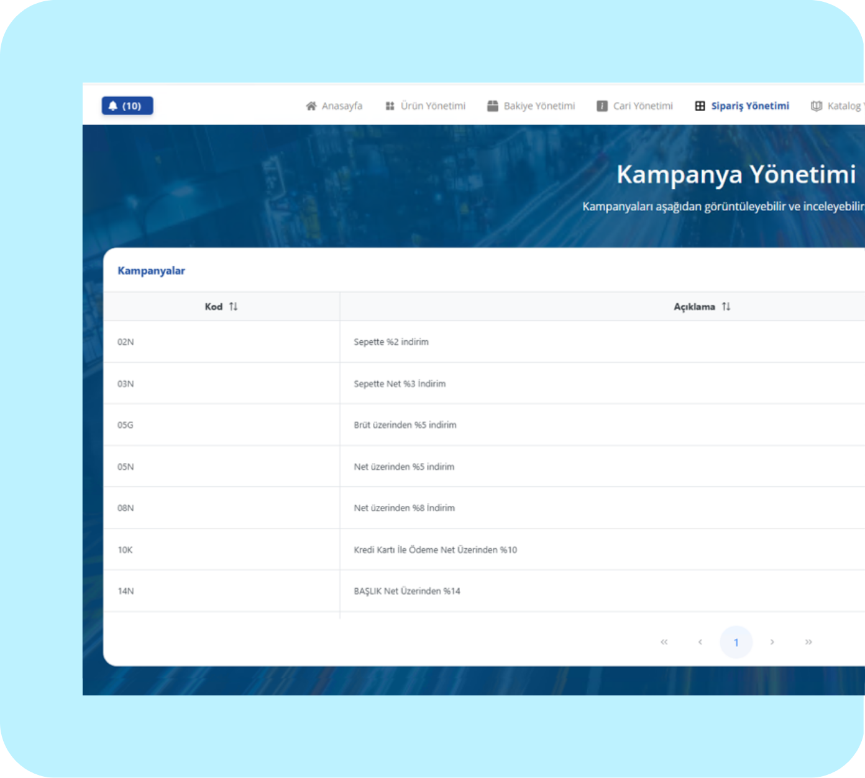Select page 1 in pagination
865x778 pixels.
pyautogui.click(x=736, y=642)
